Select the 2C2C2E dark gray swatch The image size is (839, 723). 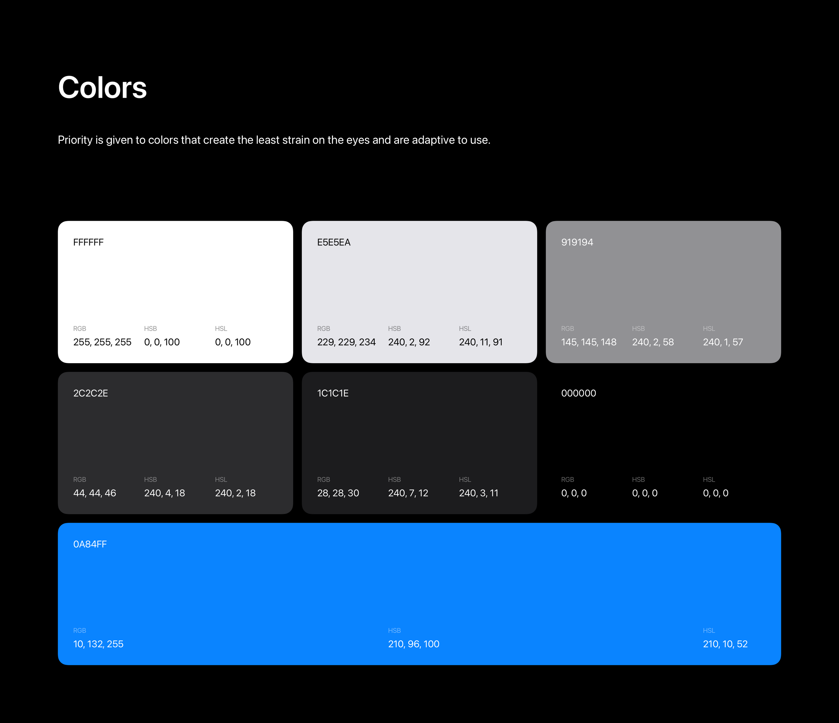175,435
